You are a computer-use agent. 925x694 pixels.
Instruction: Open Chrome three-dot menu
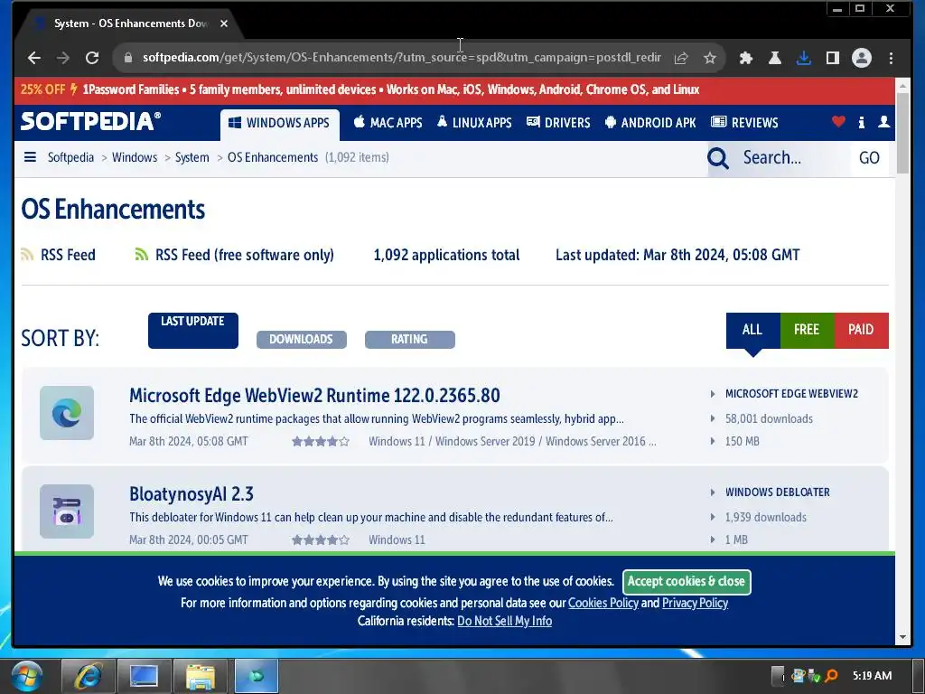891,57
